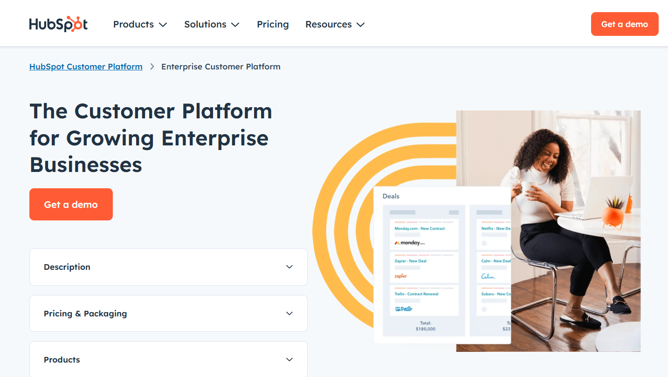Expand the Description accordion

pos(168,267)
